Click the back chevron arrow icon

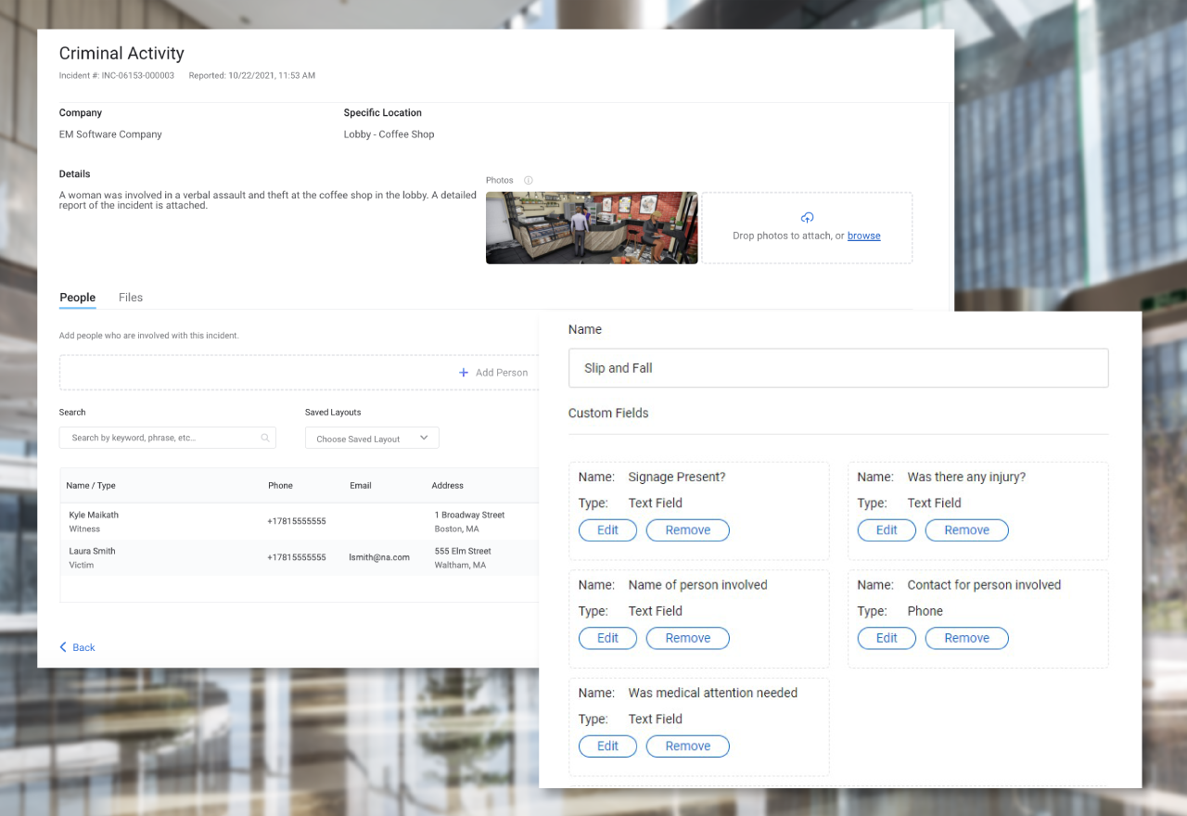click(63, 647)
